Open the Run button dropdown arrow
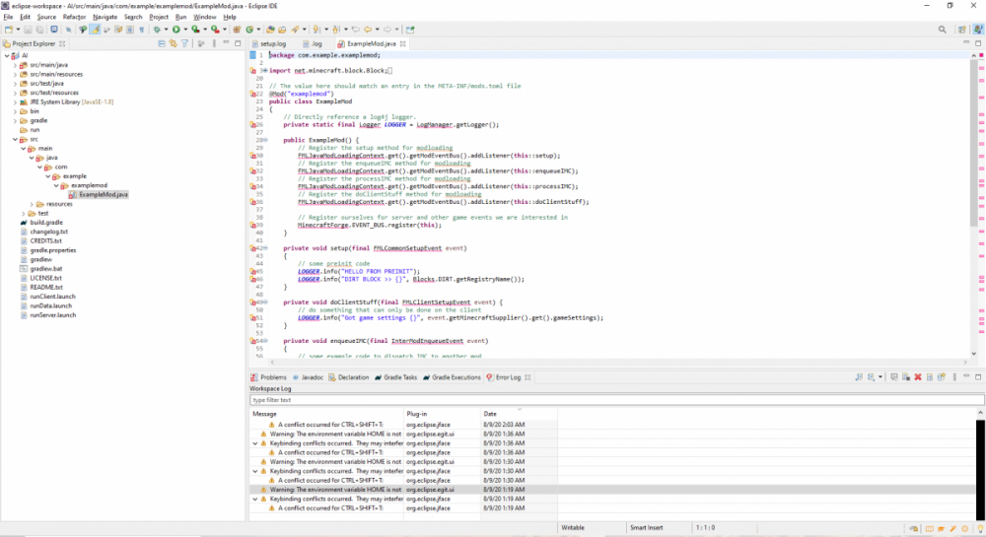This screenshot has width=986, height=537. 185,29
